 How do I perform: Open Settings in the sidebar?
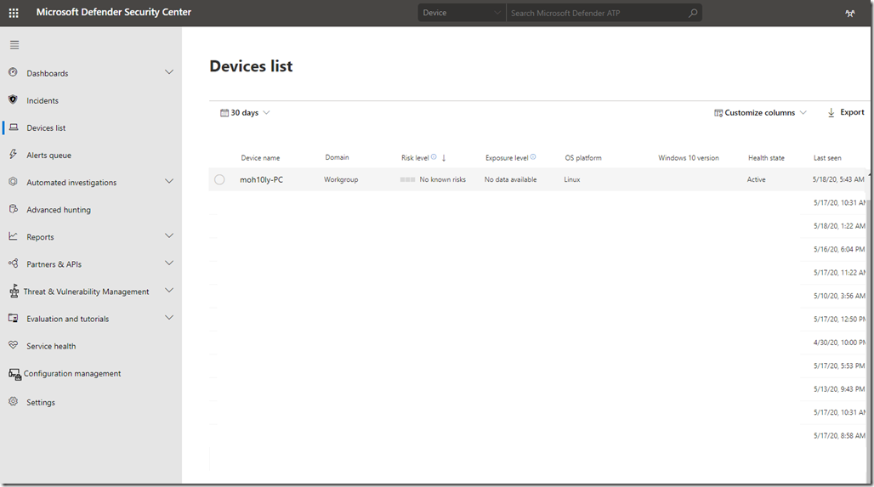pos(41,402)
